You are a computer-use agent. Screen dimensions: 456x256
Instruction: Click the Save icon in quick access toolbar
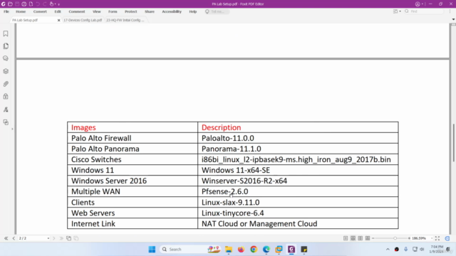(17, 4)
